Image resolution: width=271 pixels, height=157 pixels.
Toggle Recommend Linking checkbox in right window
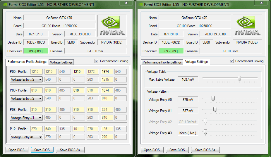[x=231, y=61]
